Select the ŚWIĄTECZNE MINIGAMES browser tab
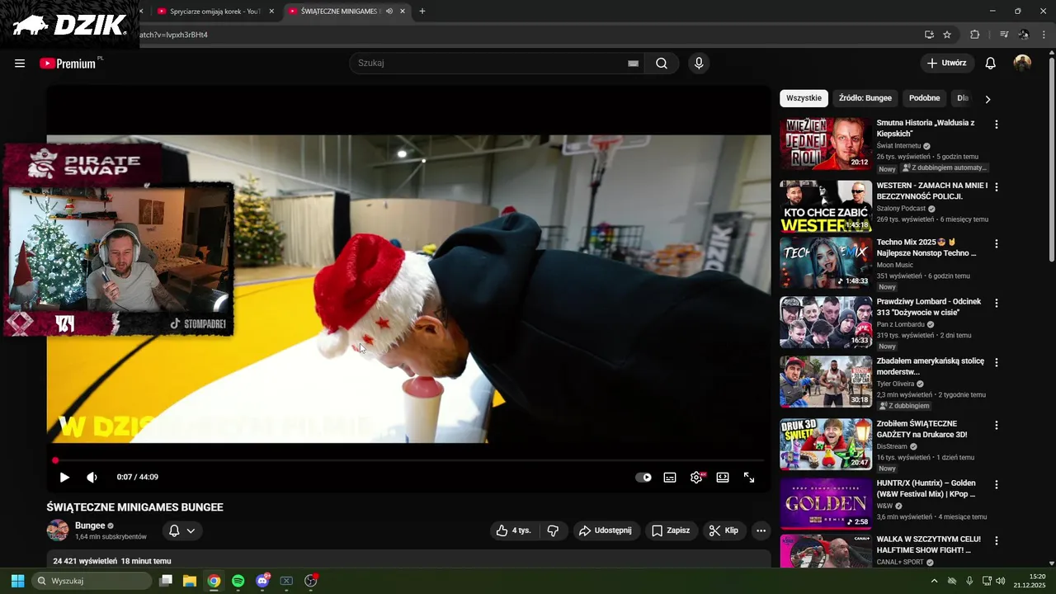 pos(339,12)
